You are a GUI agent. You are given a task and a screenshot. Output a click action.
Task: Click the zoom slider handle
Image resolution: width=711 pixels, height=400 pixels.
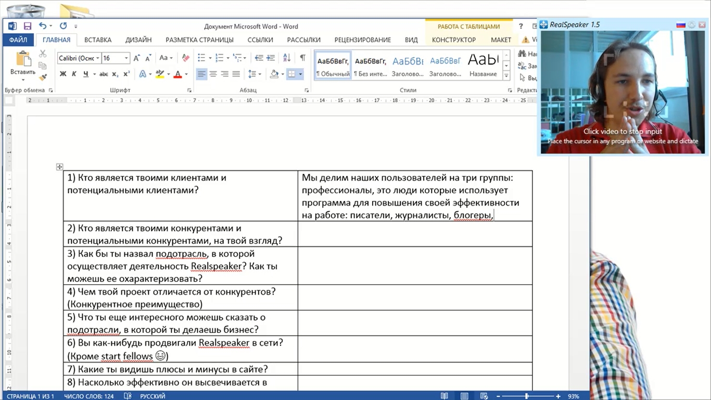click(527, 396)
